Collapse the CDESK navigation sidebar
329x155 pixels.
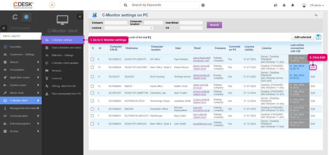coord(4,28)
